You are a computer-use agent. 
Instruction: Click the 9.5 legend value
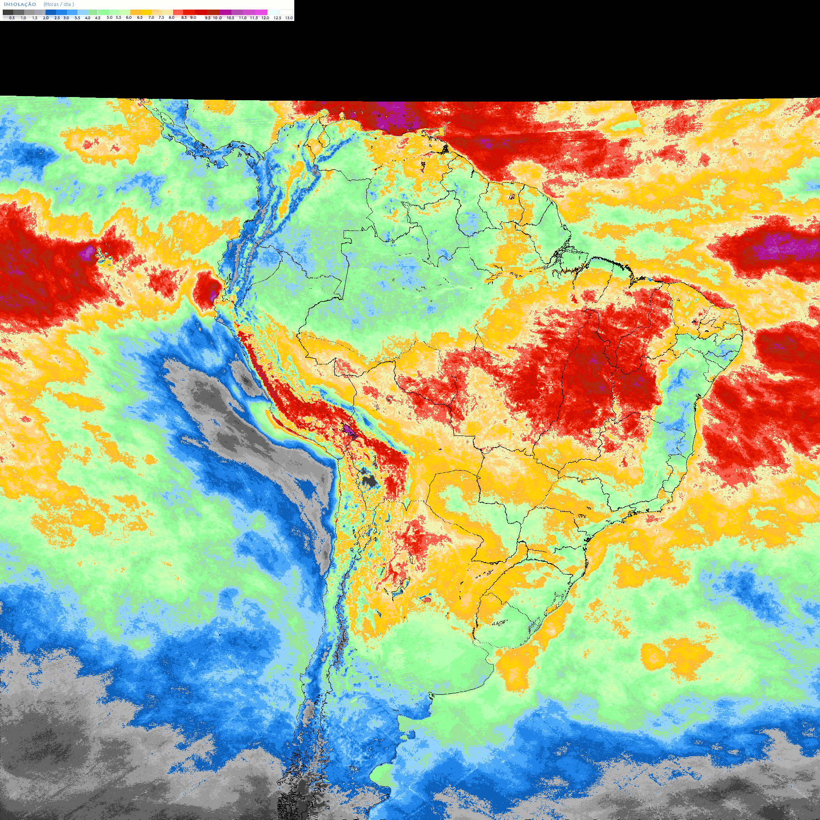(208, 18)
